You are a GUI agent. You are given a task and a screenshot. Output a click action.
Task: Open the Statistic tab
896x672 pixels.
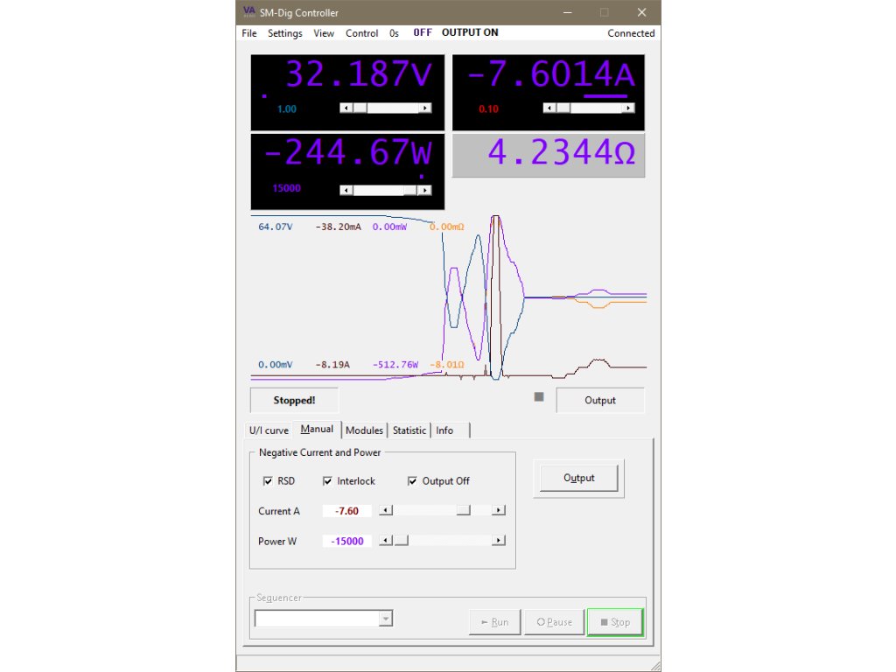pos(409,430)
